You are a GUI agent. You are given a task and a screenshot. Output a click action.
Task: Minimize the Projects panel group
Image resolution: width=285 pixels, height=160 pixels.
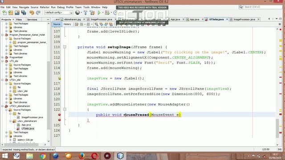click(48, 20)
